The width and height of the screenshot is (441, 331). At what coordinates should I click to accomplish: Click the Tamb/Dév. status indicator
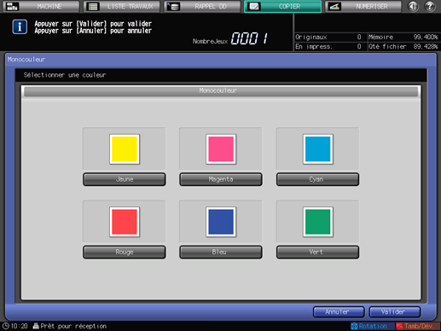418,326
